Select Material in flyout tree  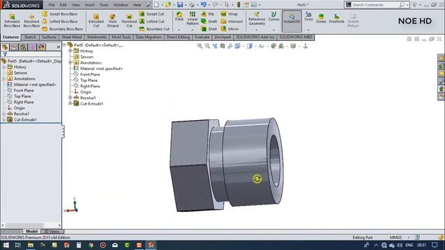[x=102, y=69]
